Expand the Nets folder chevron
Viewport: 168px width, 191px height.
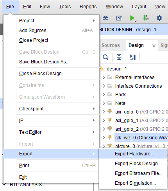(x=104, y=103)
